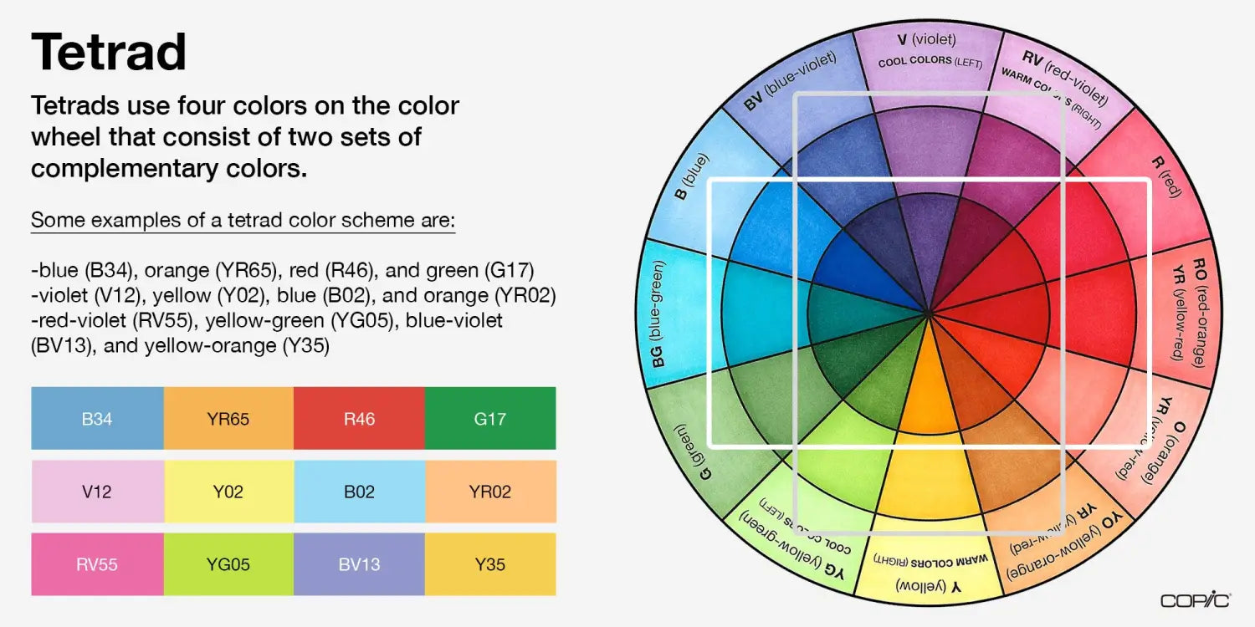Click the V12 light violet swatch
Image resolution: width=1255 pixels, height=627 pixels.
coord(97,492)
